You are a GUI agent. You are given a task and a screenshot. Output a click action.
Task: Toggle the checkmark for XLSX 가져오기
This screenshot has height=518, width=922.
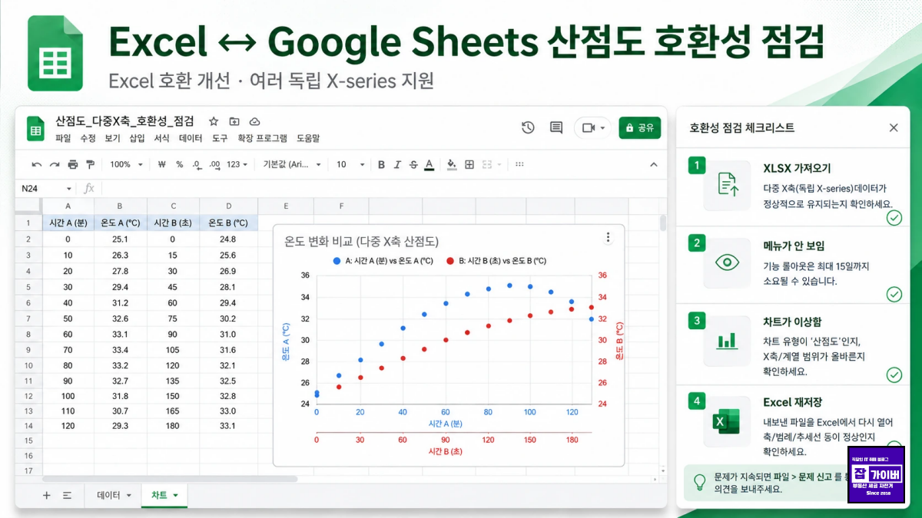tap(894, 218)
